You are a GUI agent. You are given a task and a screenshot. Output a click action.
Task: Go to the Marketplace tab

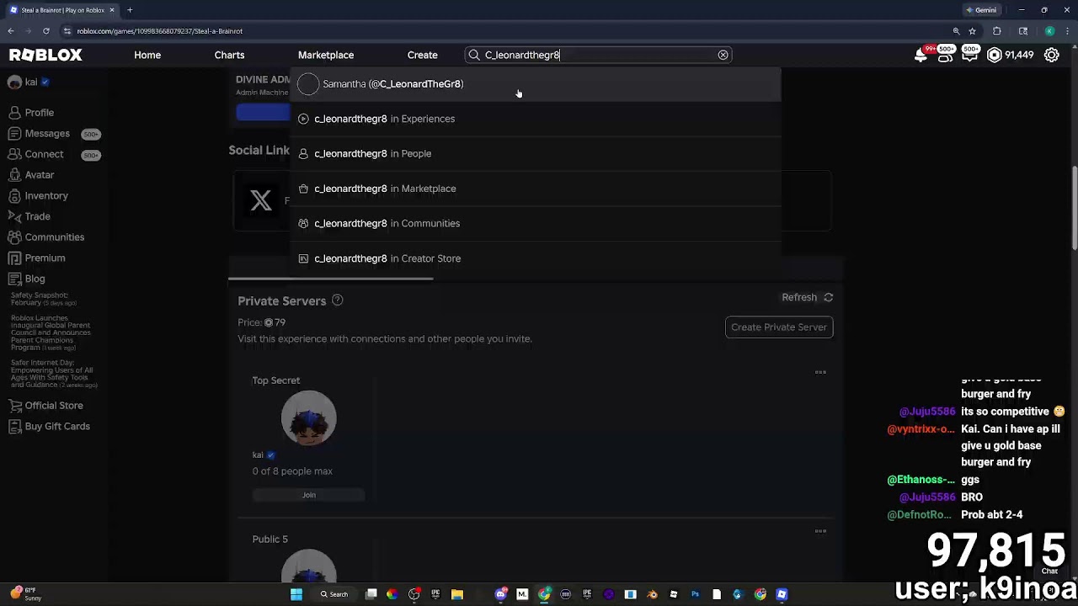click(326, 55)
